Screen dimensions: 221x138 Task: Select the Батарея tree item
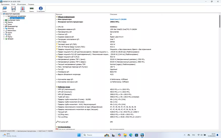click(x=10, y=39)
